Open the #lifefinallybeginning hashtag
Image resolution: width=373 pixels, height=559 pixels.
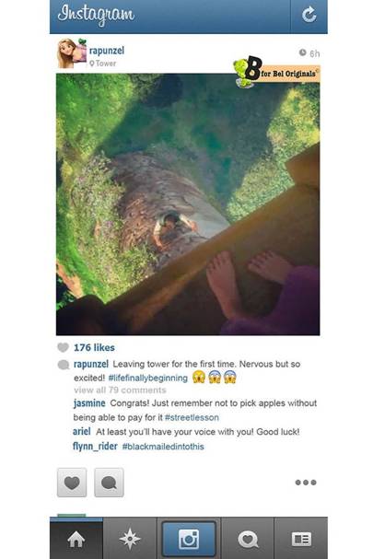point(147,378)
